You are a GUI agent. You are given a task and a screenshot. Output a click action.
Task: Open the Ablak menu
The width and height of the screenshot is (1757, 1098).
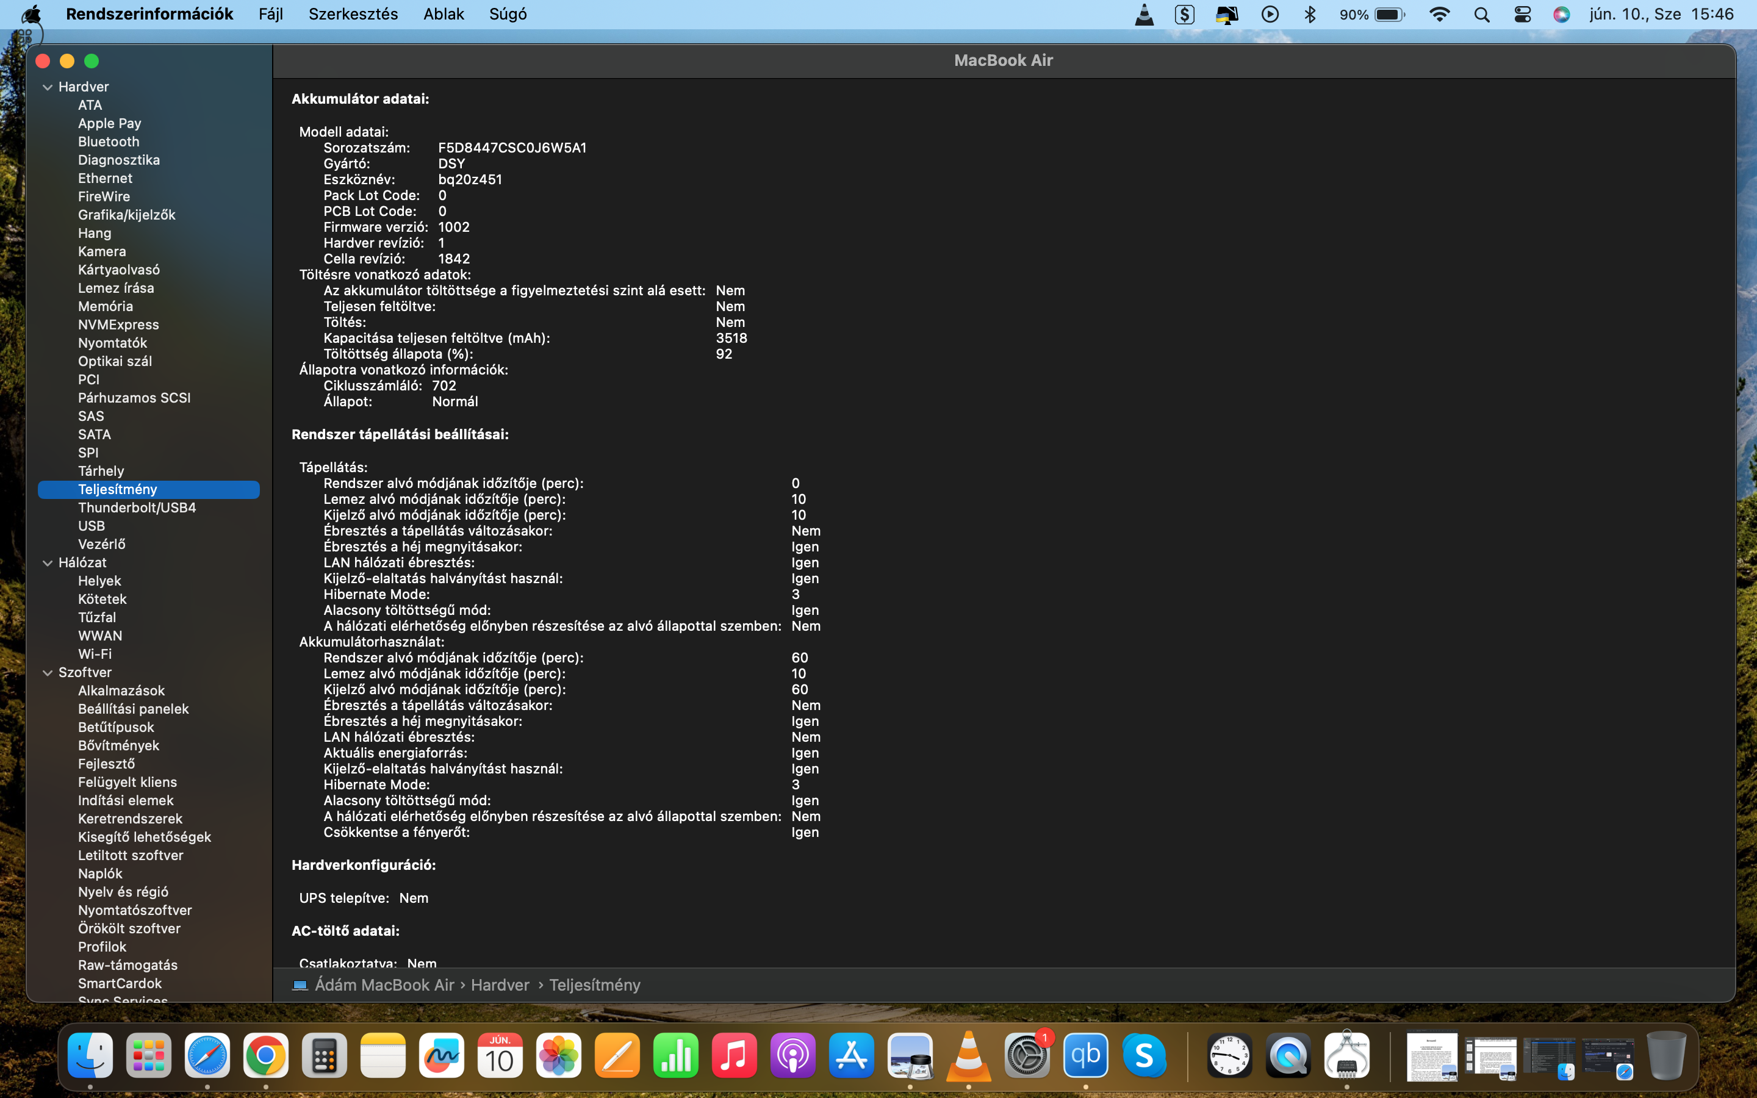(444, 15)
